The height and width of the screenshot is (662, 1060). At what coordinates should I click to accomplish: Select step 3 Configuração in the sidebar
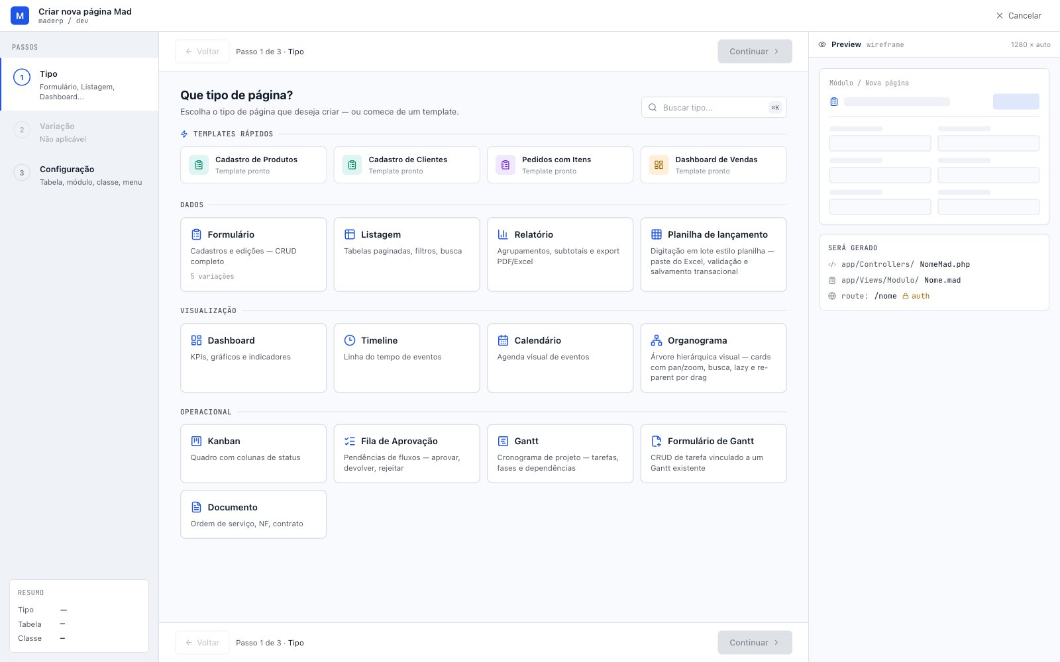(x=79, y=175)
